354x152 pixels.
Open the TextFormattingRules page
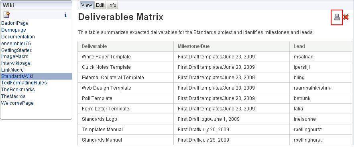click(x=24, y=83)
